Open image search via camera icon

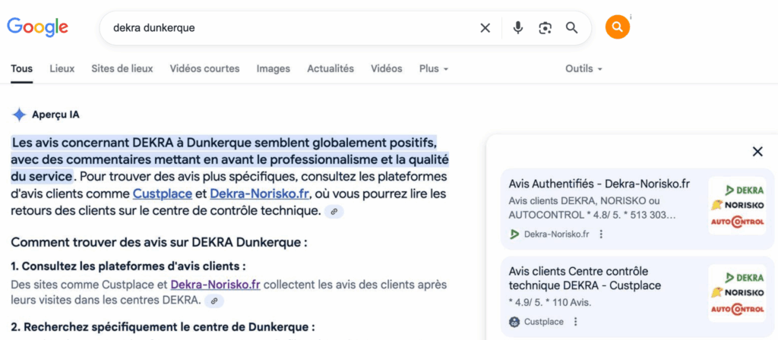545,28
